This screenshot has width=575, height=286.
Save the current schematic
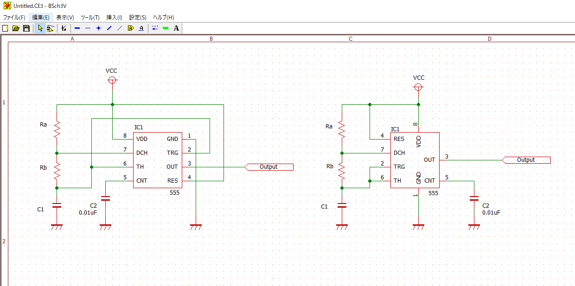coord(26,28)
